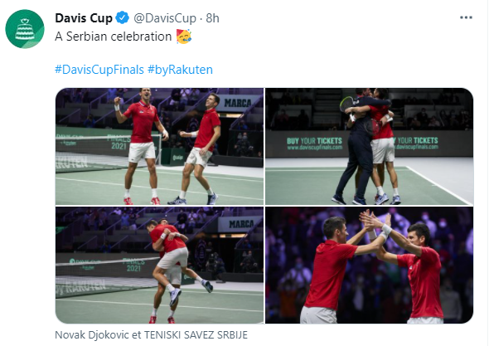Screen dimensions: 489x346
Task: Open tagged TENISKI SAVEZ SRBIJE profile
Action: [196, 334]
